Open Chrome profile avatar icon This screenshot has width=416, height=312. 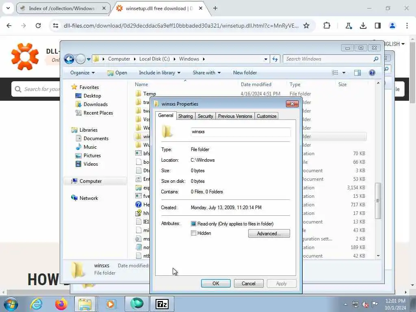click(392, 26)
